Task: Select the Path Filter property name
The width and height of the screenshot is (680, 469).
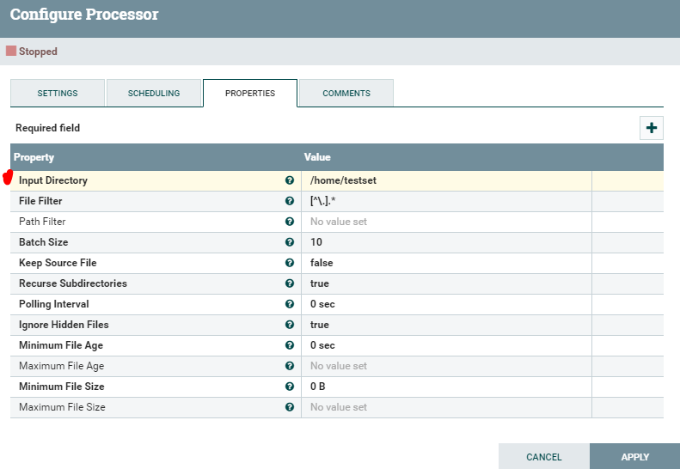Action: [42, 222]
